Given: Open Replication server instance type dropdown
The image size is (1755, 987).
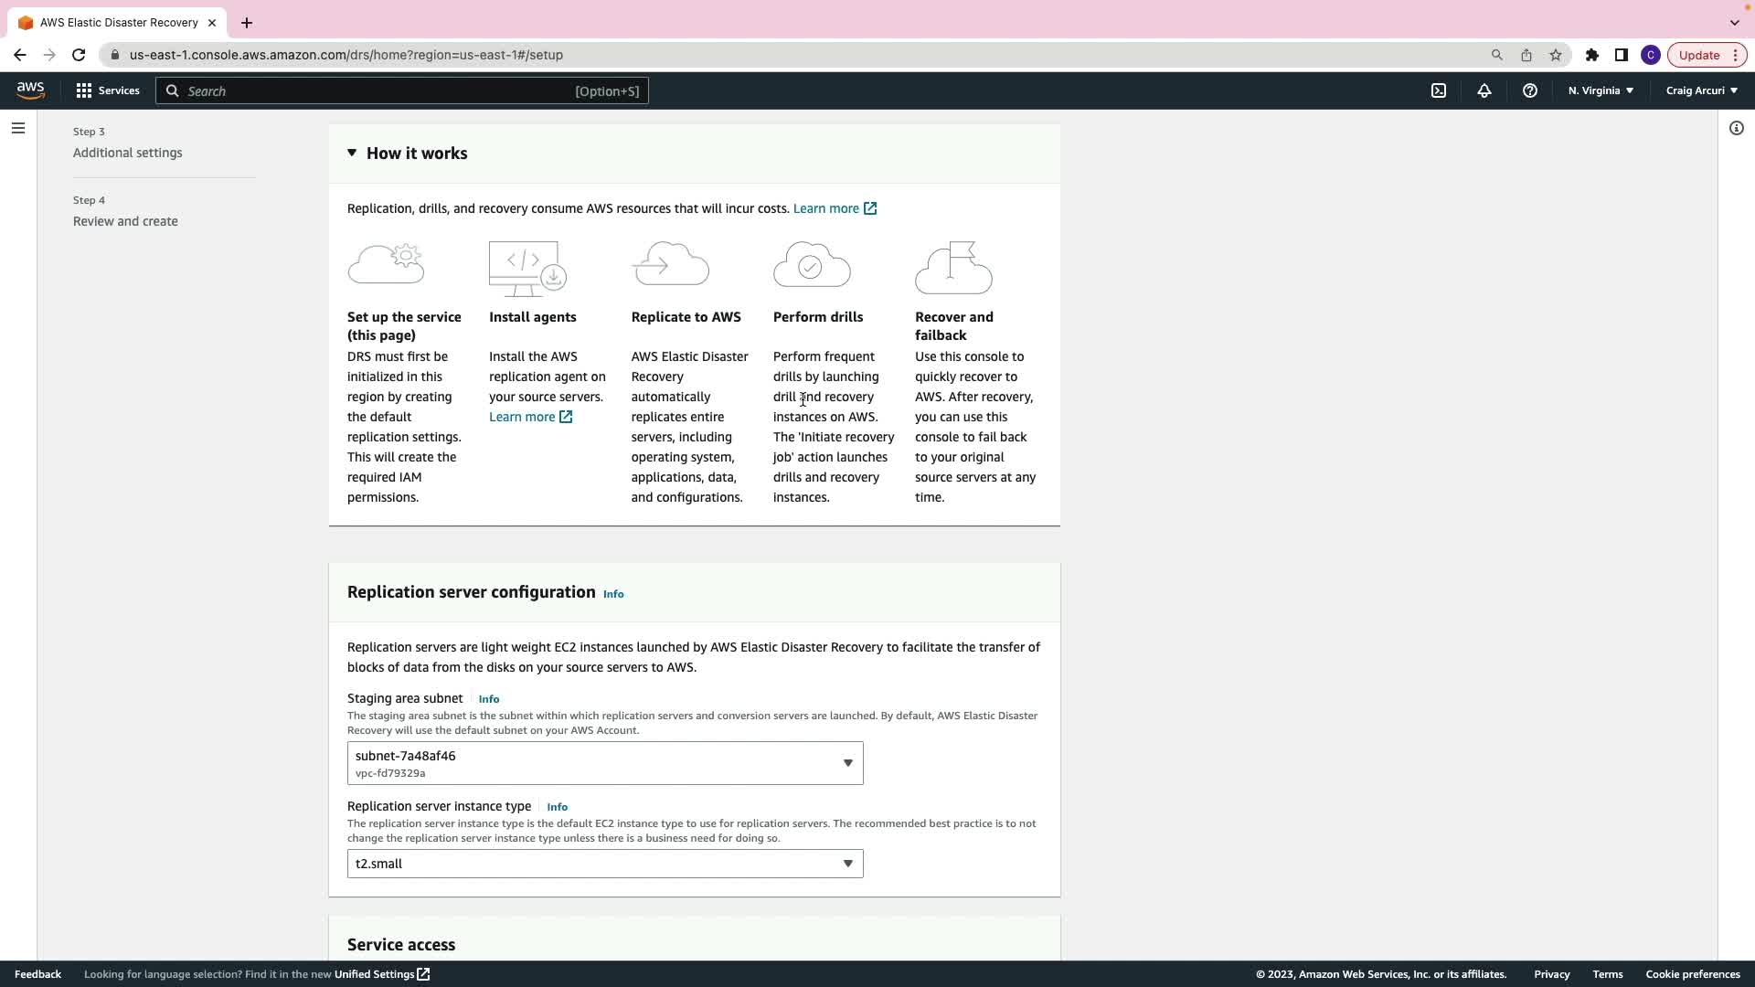Looking at the screenshot, I should click(604, 864).
